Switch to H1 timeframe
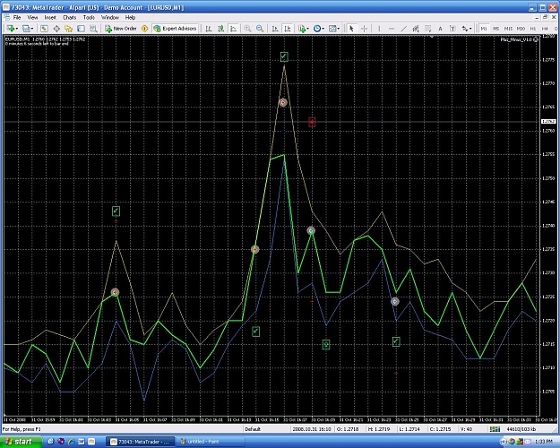 533,29
